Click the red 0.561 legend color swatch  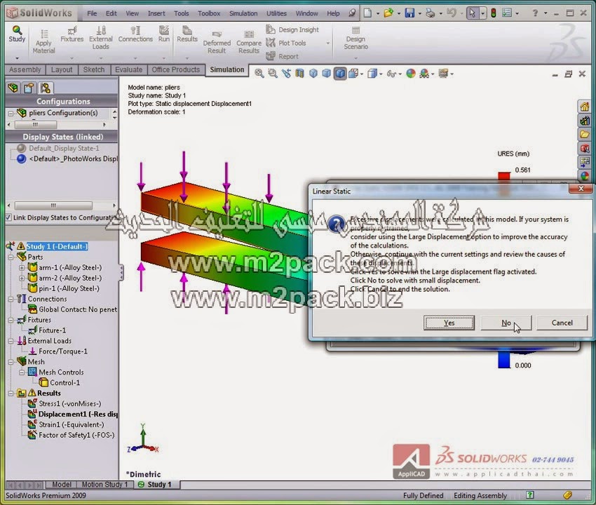tap(504, 177)
